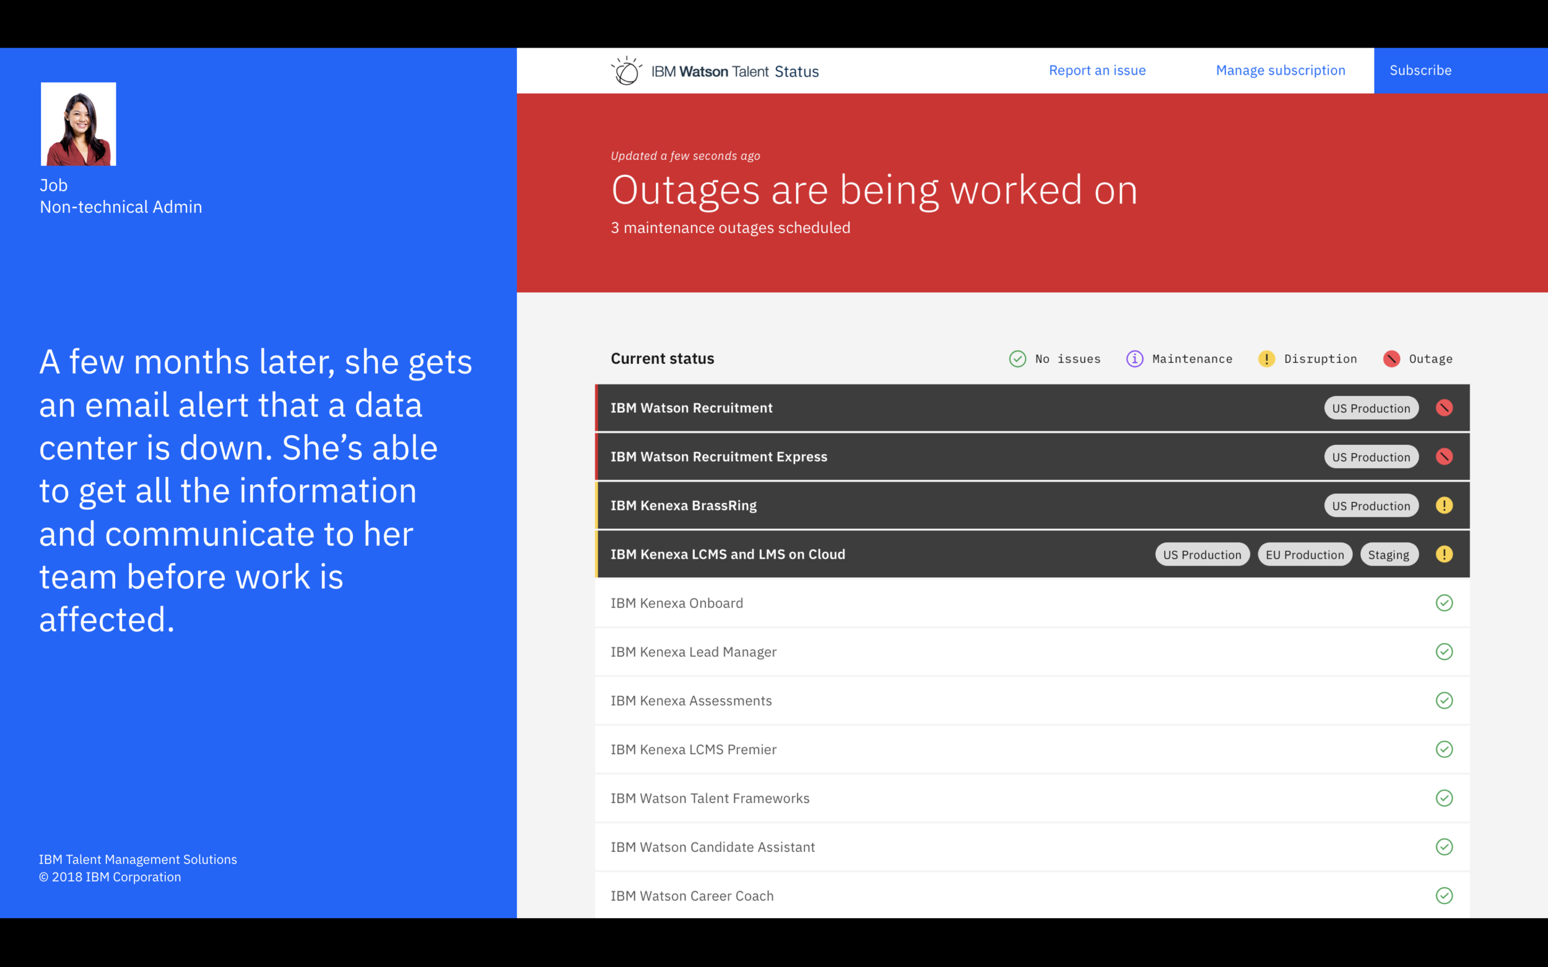Click the Disruption legend warning icon
The image size is (1548, 967).
click(x=1266, y=359)
